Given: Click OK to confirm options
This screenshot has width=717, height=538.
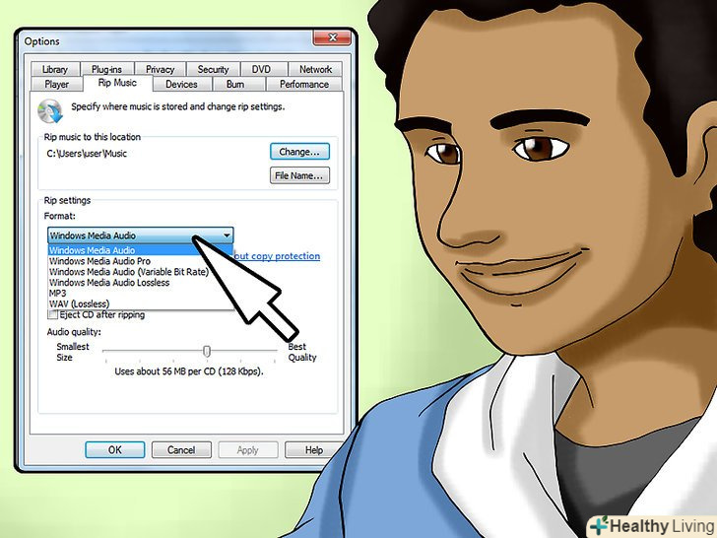Looking at the screenshot, I should 115,450.
